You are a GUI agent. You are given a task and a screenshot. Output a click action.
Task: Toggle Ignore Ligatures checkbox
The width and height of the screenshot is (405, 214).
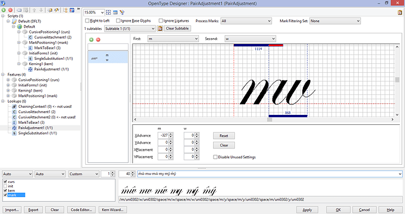(161, 21)
